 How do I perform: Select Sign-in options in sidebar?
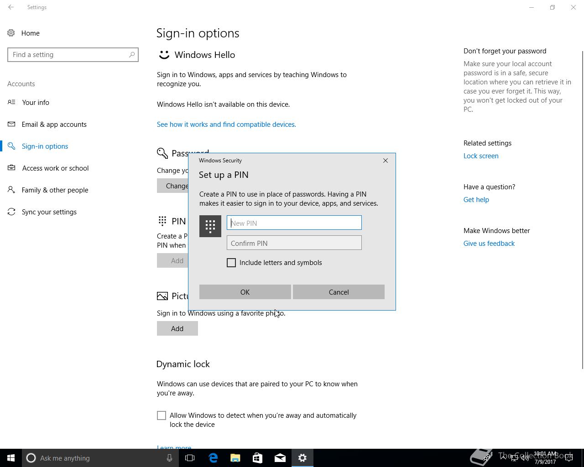(x=45, y=146)
